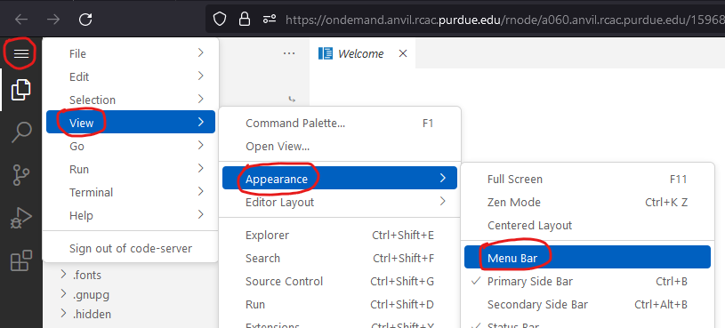725x328 pixels.
Task: Toggle the checked Primary Side Bar
Action: 587,282
